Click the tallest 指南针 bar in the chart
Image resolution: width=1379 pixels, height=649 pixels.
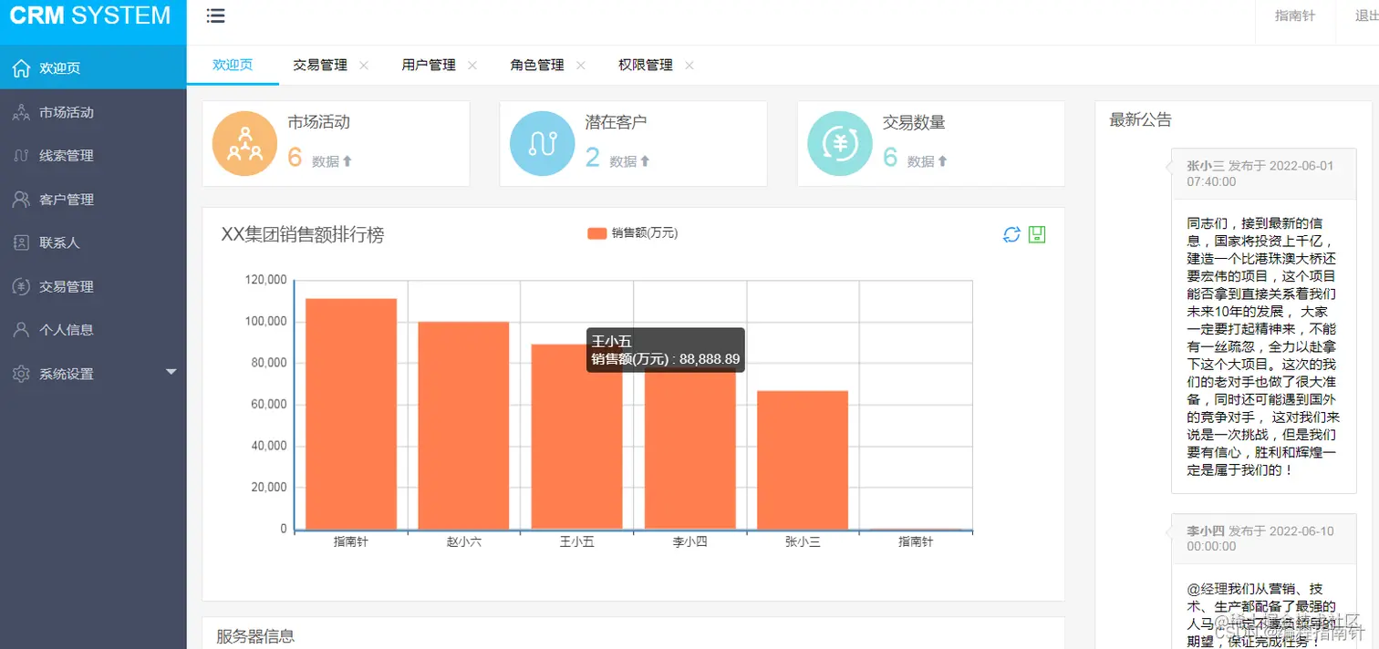click(351, 414)
